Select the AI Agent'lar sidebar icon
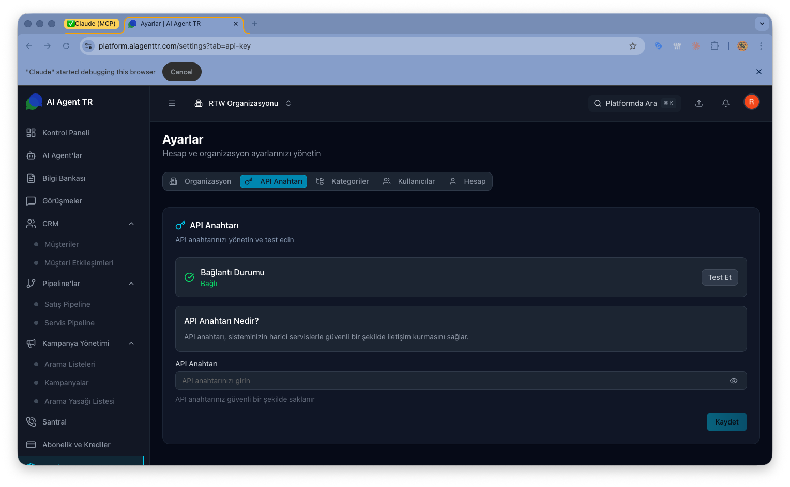This screenshot has width=790, height=487. click(x=31, y=155)
